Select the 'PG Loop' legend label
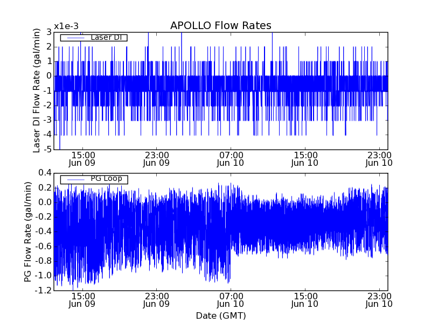 coord(106,179)
